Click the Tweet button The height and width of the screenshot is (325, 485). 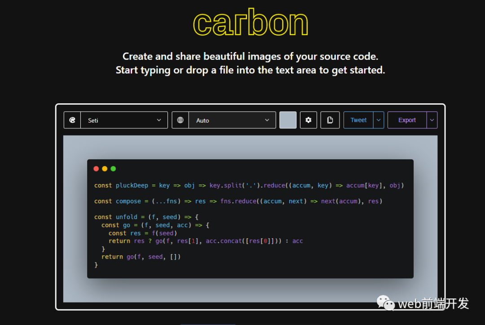pos(358,120)
